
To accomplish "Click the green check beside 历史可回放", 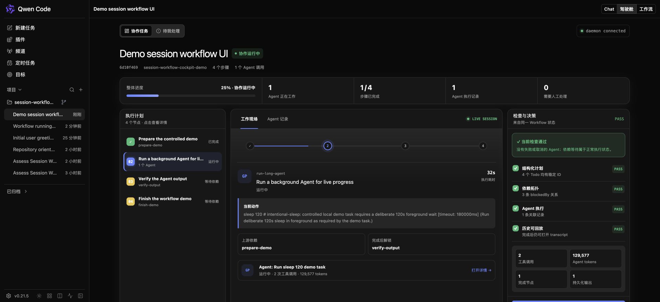I will point(516,228).
